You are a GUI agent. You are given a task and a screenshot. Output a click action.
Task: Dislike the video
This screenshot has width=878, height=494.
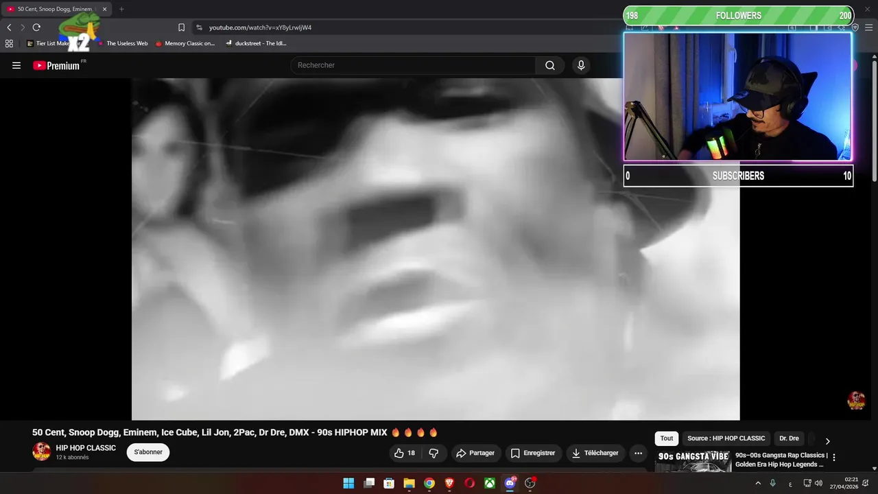pos(434,453)
